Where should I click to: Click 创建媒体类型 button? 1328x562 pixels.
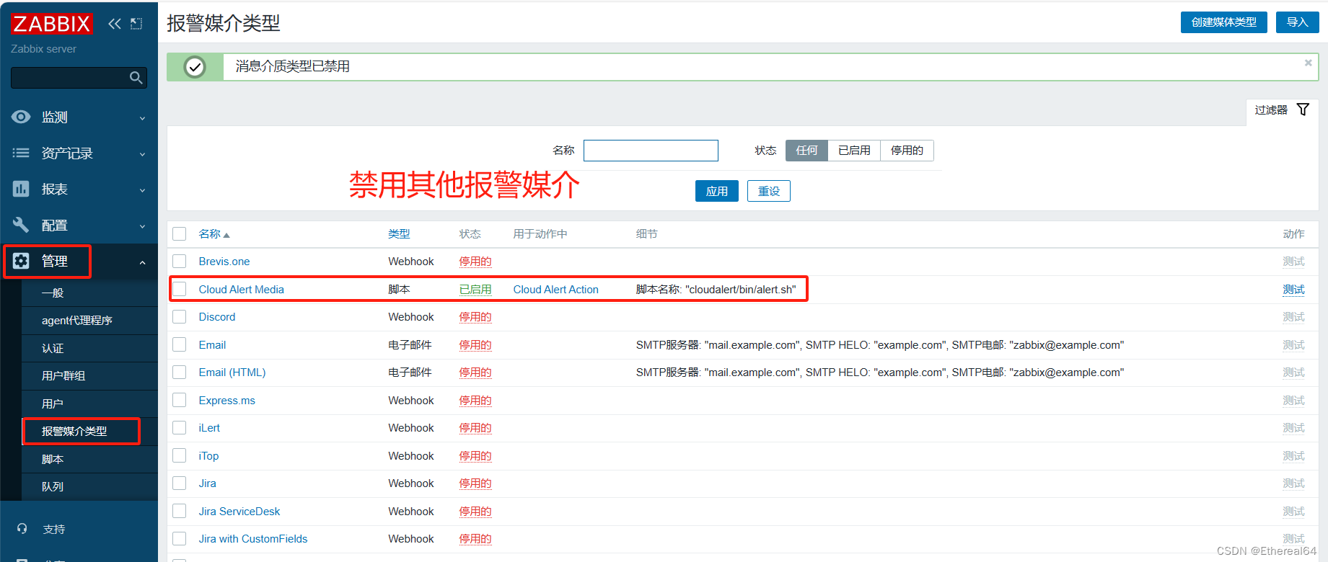click(x=1223, y=22)
